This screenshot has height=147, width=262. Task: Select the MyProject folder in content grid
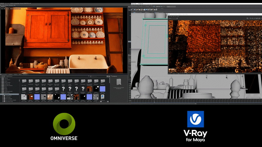coord(44,89)
